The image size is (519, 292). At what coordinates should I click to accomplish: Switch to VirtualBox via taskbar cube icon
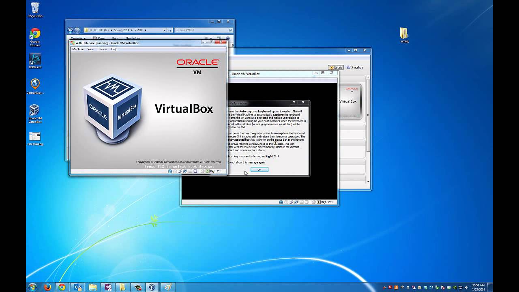tap(152, 287)
